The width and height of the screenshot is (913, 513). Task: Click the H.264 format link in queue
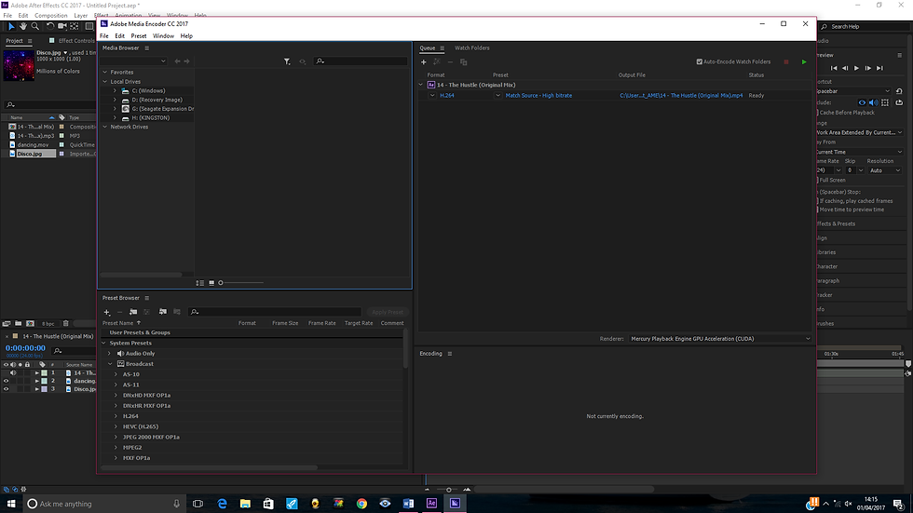(448, 95)
